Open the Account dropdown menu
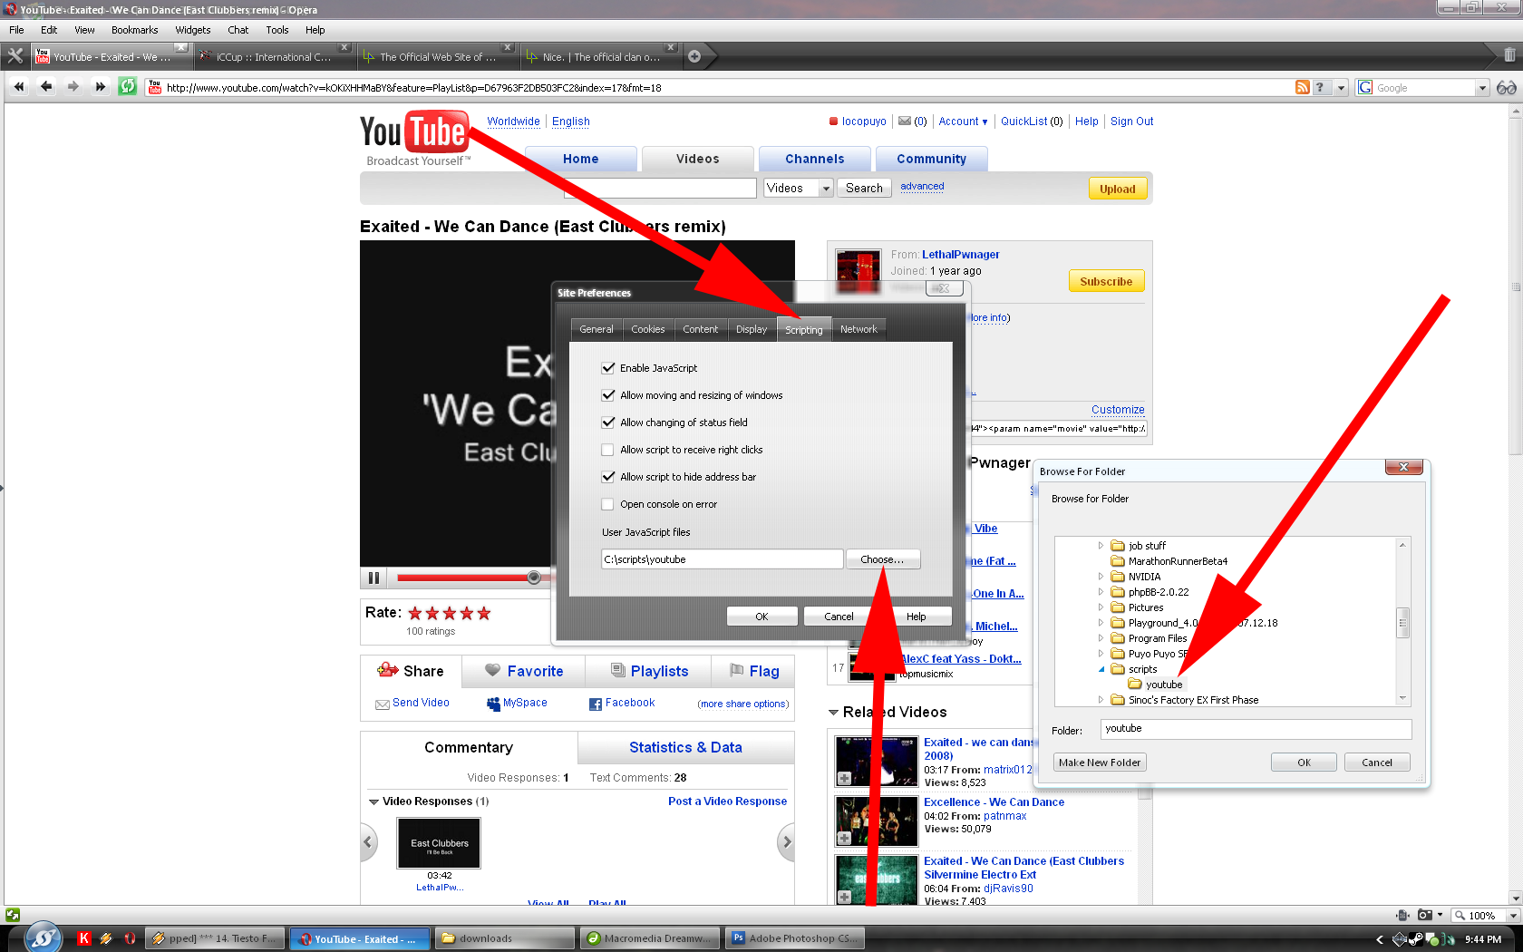The image size is (1523, 952). [x=963, y=121]
